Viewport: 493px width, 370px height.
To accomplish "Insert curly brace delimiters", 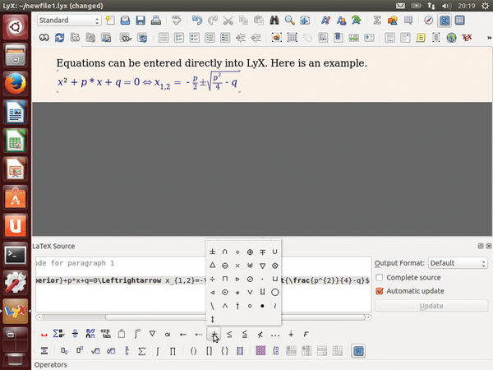I will (224, 351).
